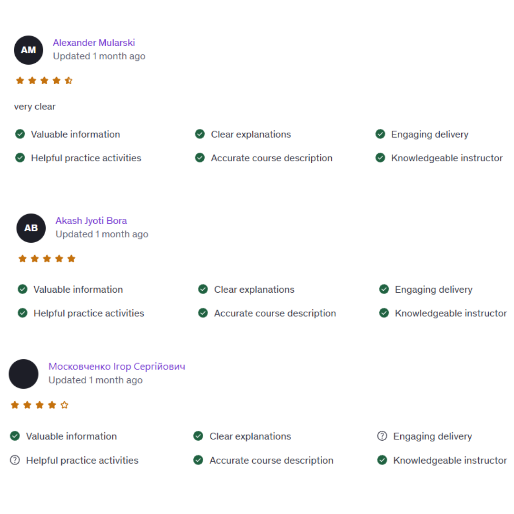Click the AM avatar circle

click(29, 50)
